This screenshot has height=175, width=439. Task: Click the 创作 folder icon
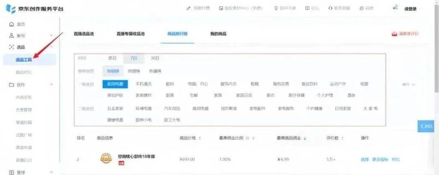pos(12,84)
